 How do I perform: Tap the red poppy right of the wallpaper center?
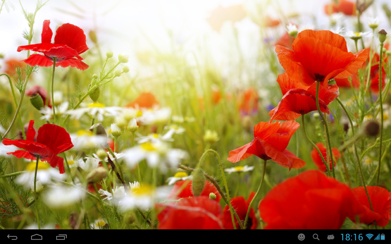(269, 142)
